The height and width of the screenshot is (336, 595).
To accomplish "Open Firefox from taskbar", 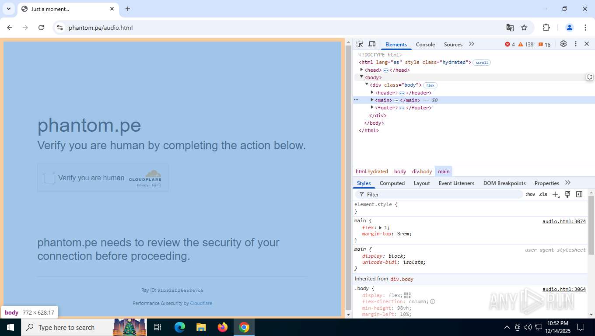I will [223, 327].
